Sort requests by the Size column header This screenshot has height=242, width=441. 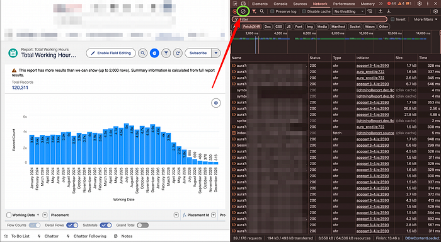[x=406, y=58]
